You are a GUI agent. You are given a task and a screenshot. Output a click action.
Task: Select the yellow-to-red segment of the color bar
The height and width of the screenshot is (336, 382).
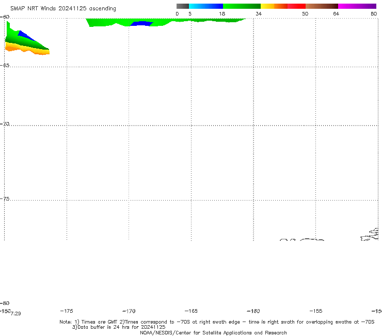(283, 6)
